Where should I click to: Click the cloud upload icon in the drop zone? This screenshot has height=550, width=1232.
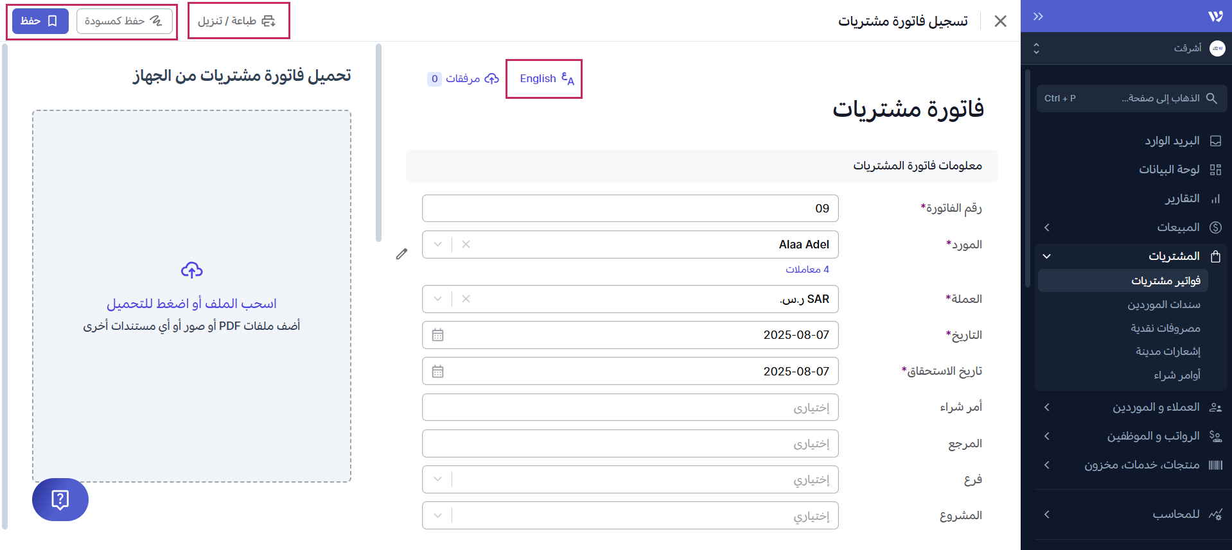pyautogui.click(x=191, y=270)
